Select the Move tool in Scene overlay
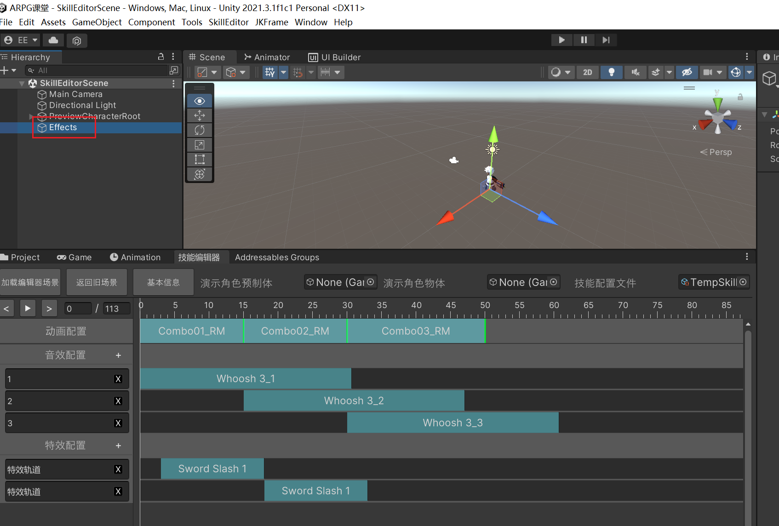The height and width of the screenshot is (526, 779). pos(200,115)
